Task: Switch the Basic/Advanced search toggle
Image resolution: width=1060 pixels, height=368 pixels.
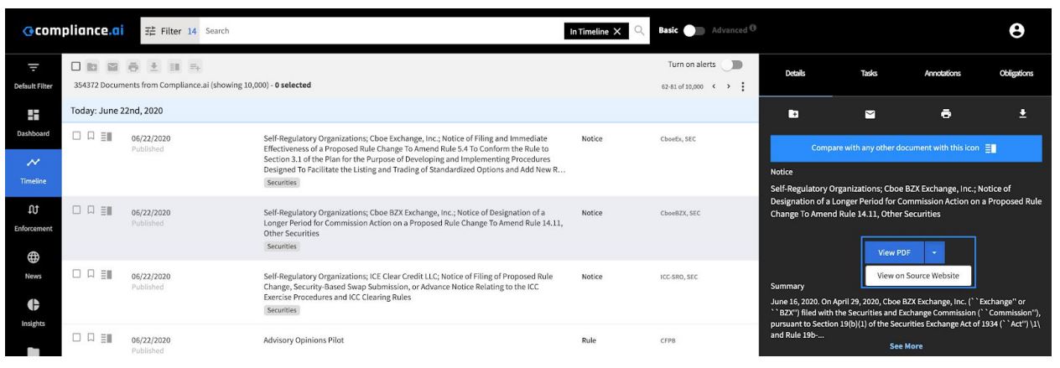Action: pos(695,30)
